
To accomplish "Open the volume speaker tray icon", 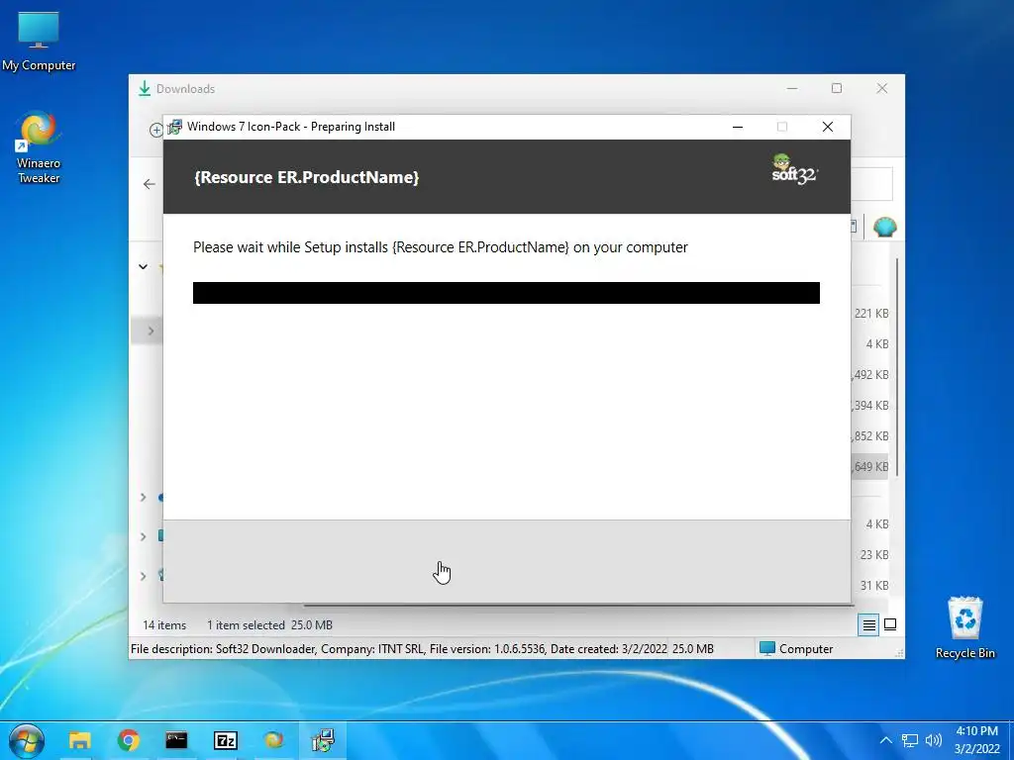I will pyautogui.click(x=933, y=740).
